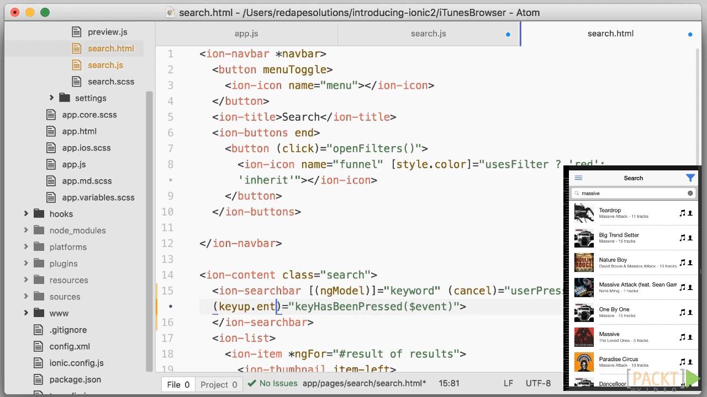Click the macOS green fullscreen window button
Image resolution: width=707 pixels, height=397 pixels.
(x=45, y=12)
